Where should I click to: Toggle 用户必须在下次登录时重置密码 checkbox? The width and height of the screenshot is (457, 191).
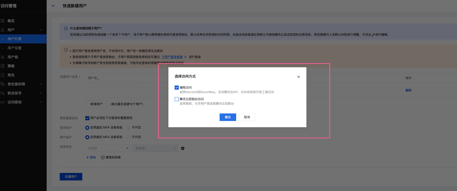87,118
